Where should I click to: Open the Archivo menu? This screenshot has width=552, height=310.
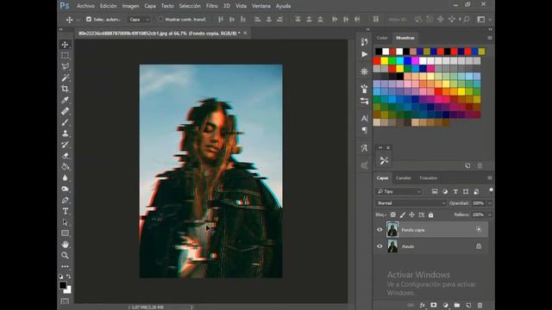[x=85, y=6]
